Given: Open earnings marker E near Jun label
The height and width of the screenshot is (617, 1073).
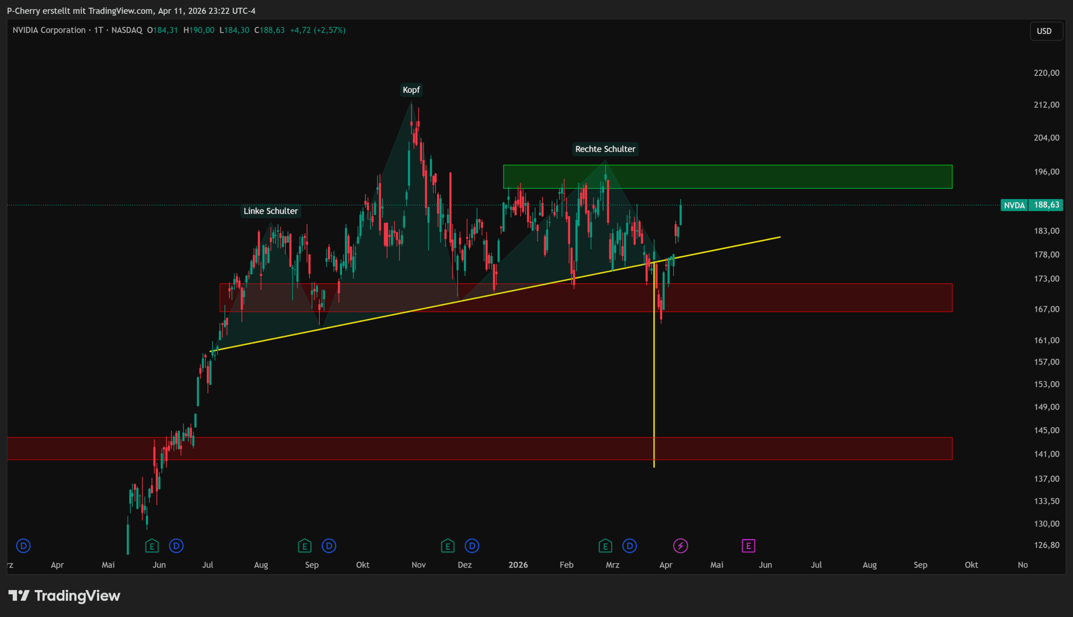Looking at the screenshot, I should pyautogui.click(x=152, y=546).
